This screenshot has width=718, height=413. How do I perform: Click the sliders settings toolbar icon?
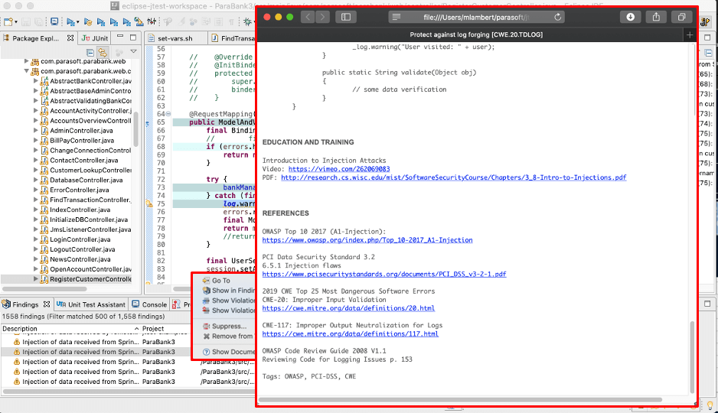pyautogui.click(x=152, y=21)
